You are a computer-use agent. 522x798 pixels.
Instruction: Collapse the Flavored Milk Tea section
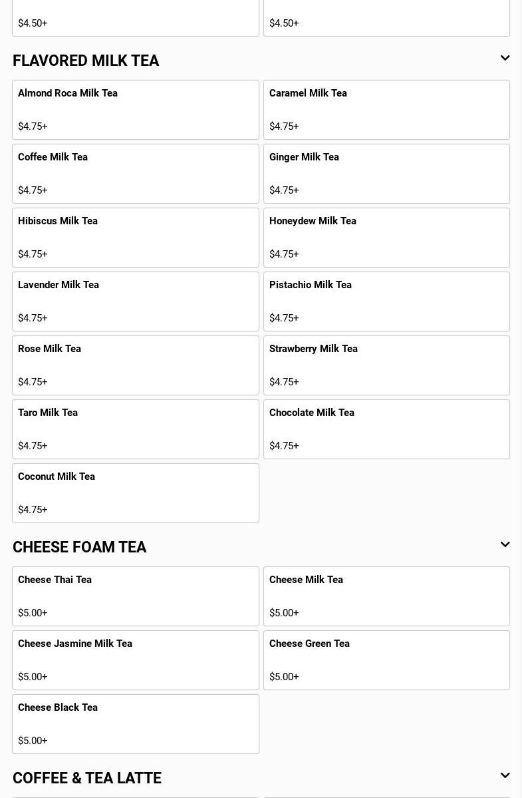tap(505, 59)
